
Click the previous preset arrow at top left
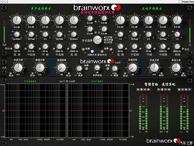coord(1,2)
